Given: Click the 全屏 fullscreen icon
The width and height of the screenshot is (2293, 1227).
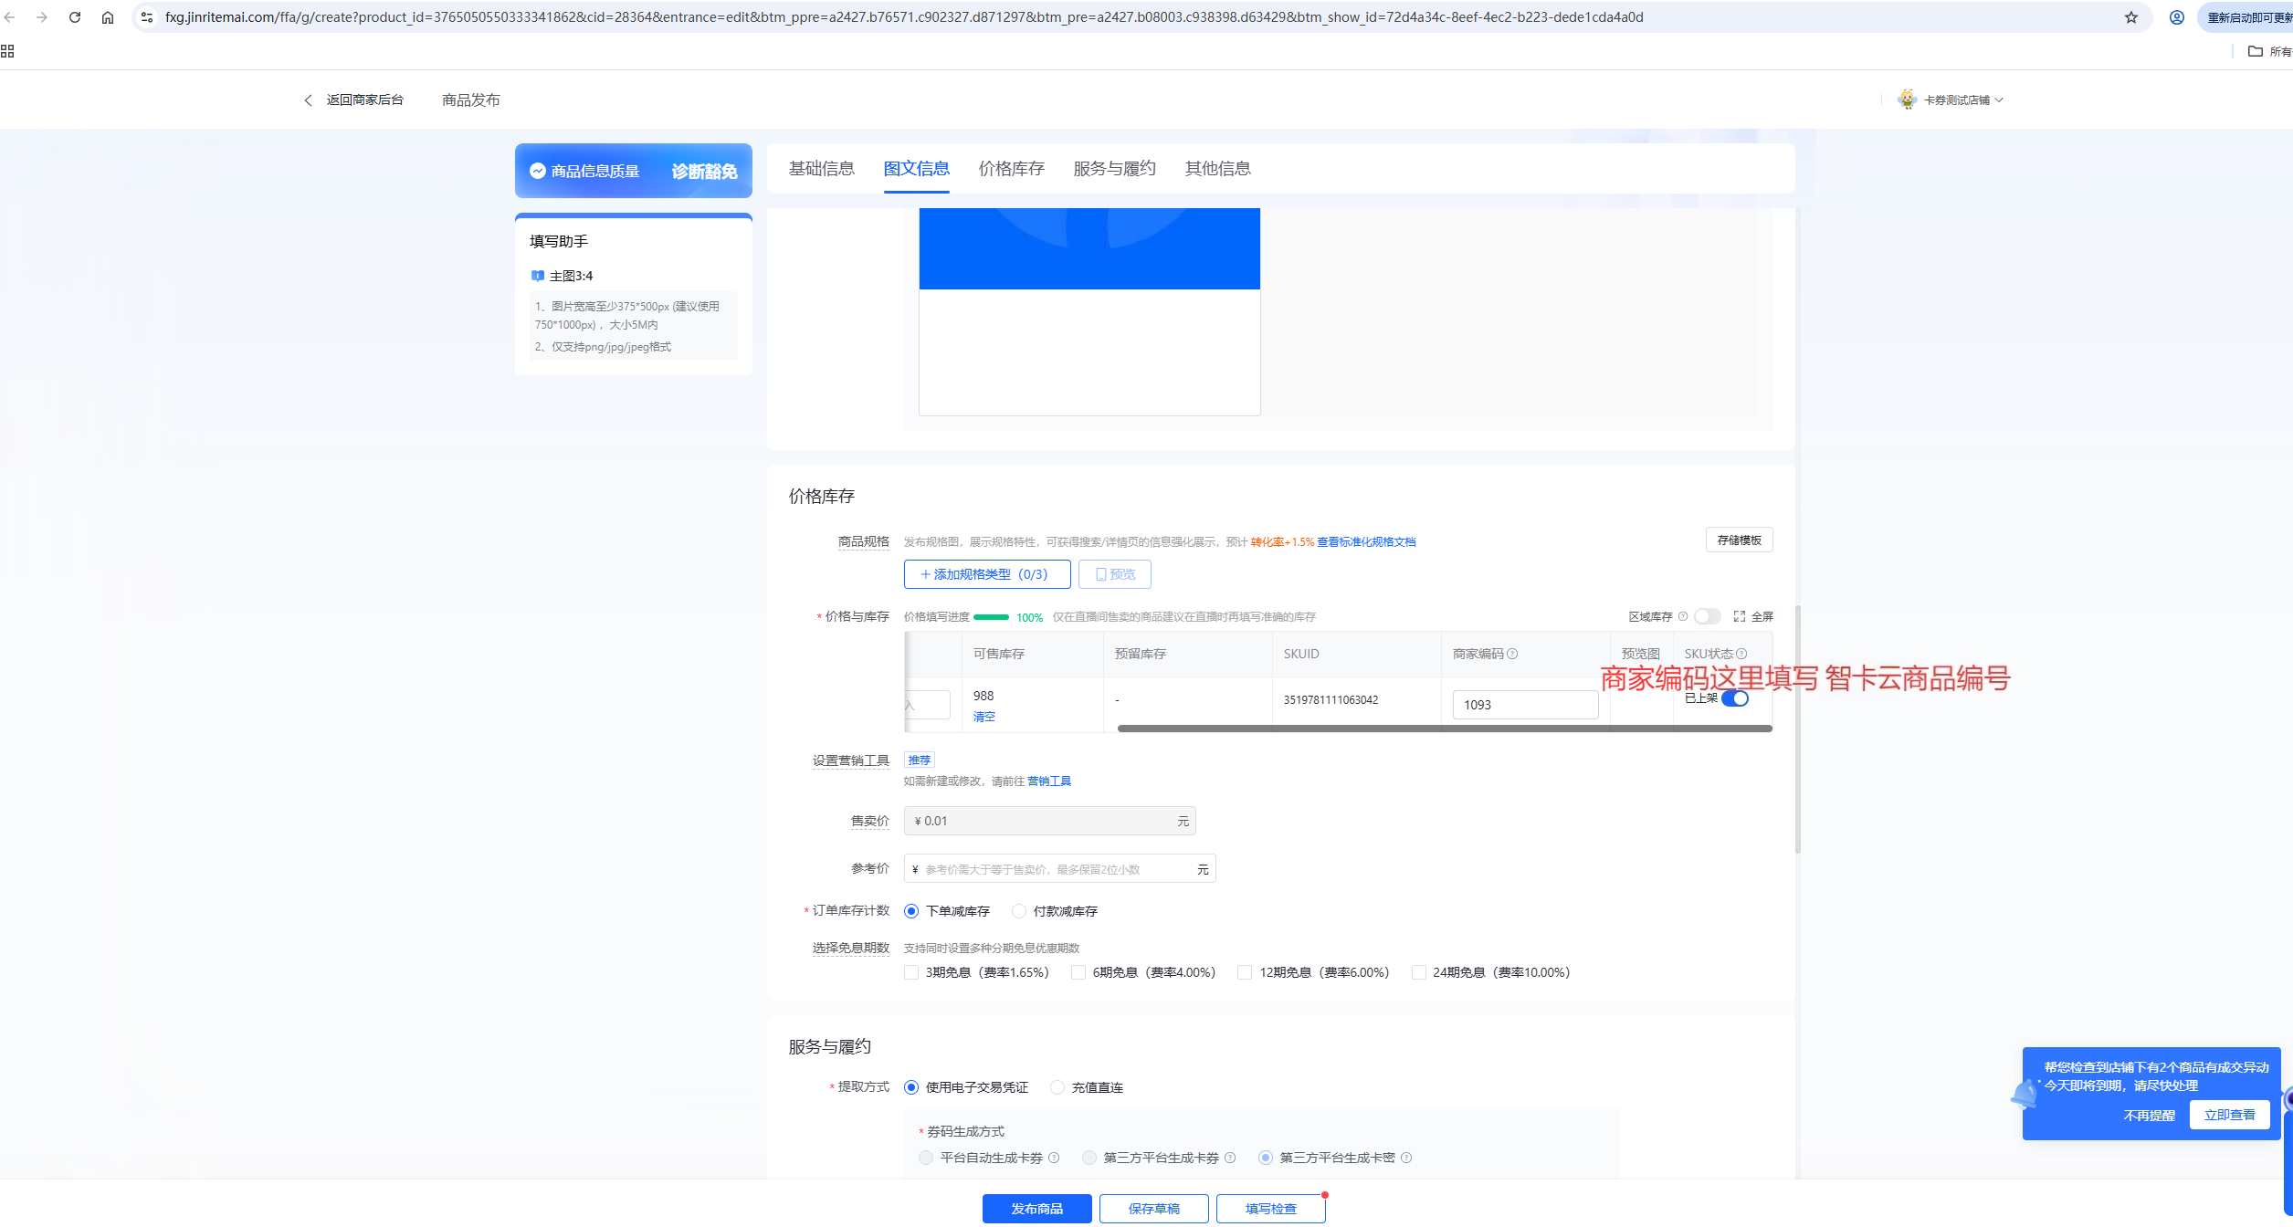Looking at the screenshot, I should point(1740,617).
